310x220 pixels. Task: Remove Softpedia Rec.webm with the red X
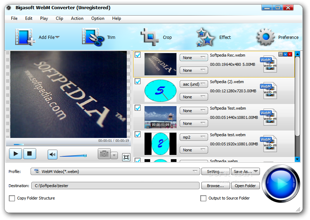click(x=290, y=54)
